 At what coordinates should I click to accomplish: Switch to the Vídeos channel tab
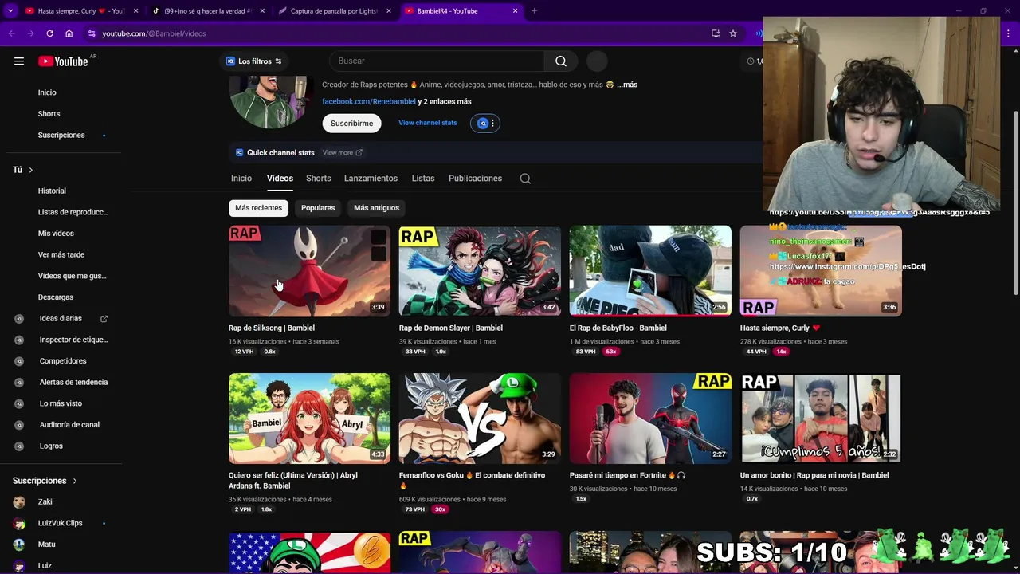tap(280, 179)
